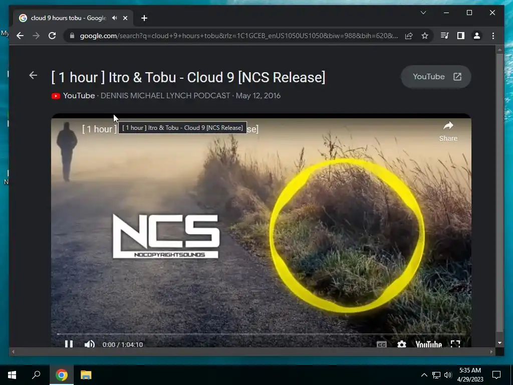Share this page from the address bar
The height and width of the screenshot is (385, 513).
[409, 36]
